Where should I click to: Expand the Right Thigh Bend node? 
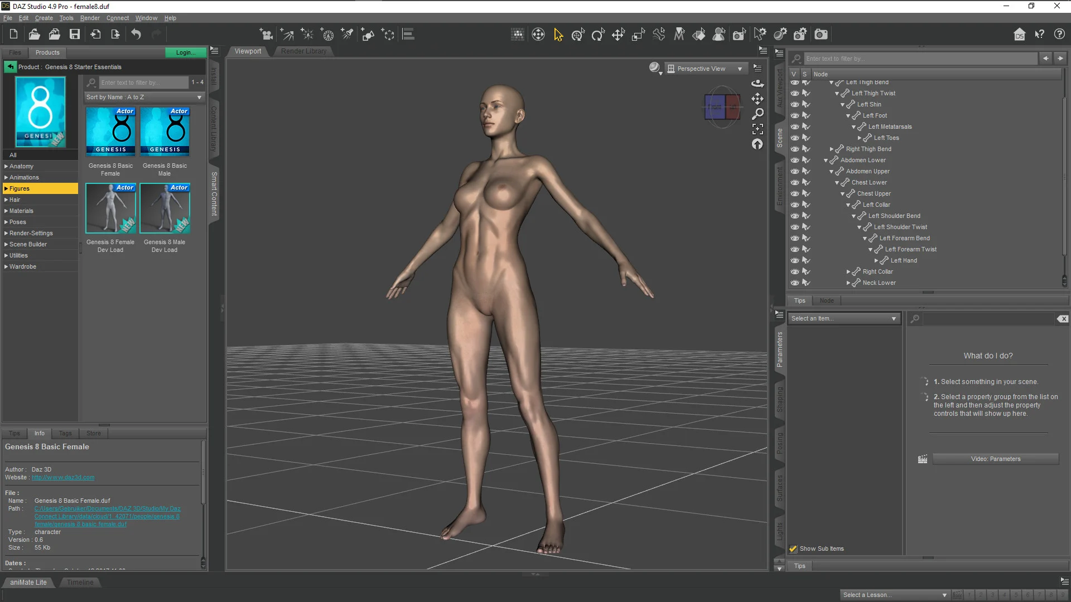click(831, 149)
